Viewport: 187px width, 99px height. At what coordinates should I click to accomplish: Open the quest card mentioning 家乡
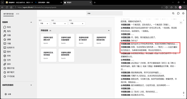pos(84,40)
